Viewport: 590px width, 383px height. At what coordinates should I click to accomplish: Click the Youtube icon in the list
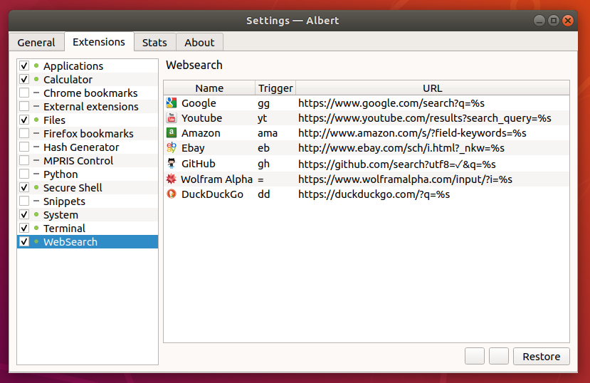tap(172, 117)
